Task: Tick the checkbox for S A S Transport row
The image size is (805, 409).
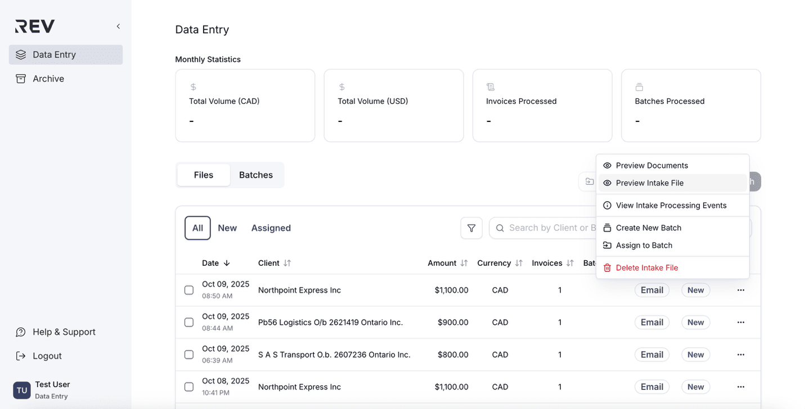Action: (189, 355)
